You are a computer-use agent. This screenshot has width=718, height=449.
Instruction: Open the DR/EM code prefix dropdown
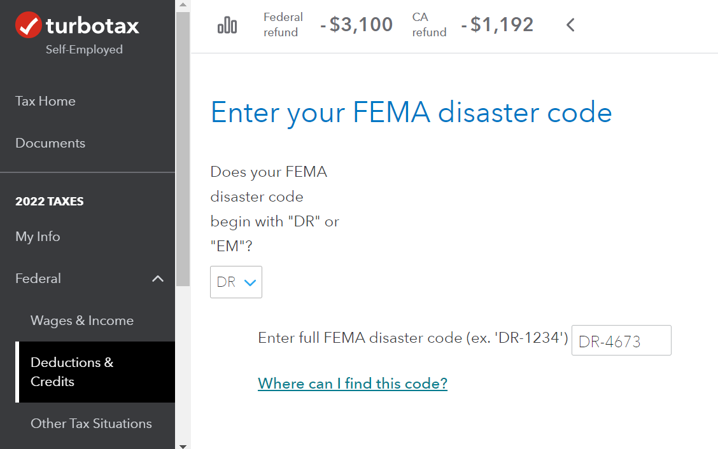(236, 282)
